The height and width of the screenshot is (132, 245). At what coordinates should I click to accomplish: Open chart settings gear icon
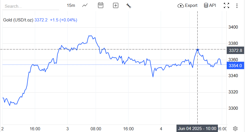pos(235,129)
